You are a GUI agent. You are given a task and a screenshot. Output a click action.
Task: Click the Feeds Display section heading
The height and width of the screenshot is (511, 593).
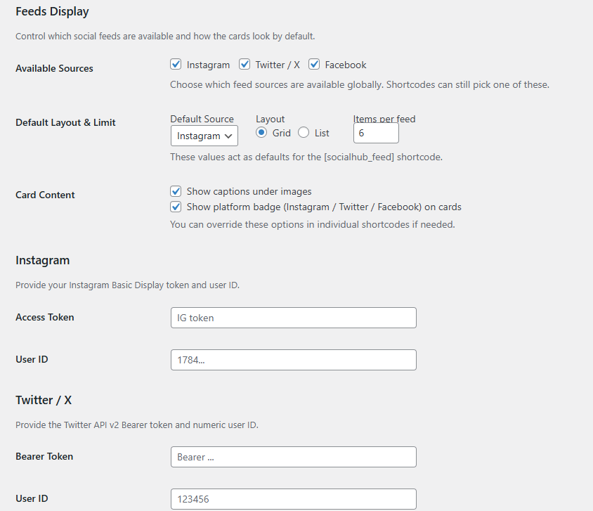click(52, 12)
